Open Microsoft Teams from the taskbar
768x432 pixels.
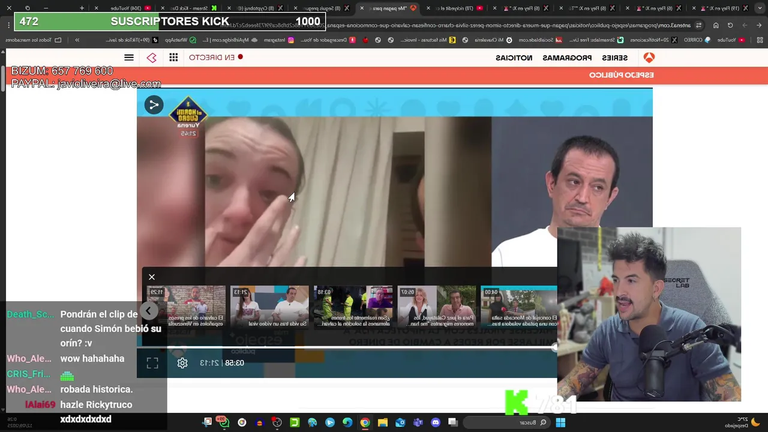click(418, 422)
